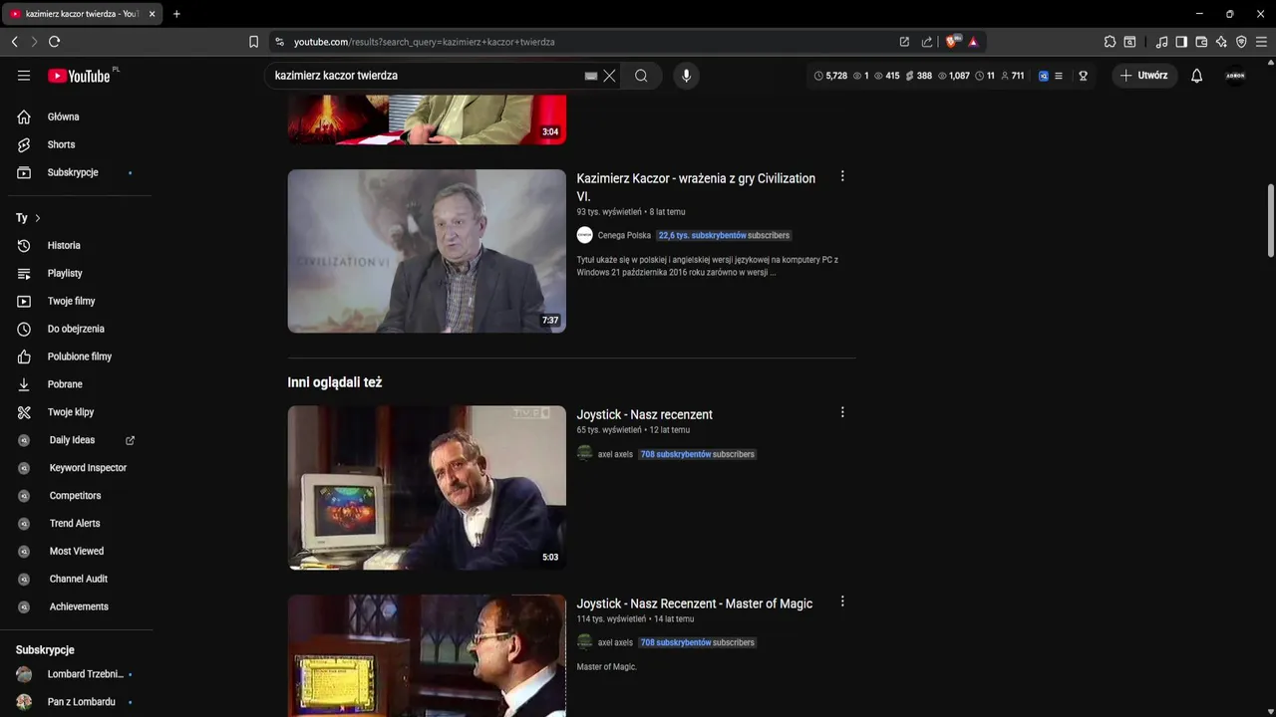Click the Daily Ideas external-link icon
The width and height of the screenshot is (1276, 717).
130,440
